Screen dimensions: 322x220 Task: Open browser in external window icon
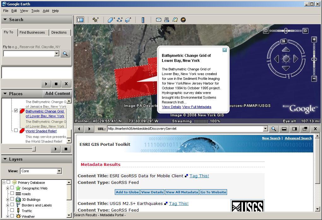point(305,129)
